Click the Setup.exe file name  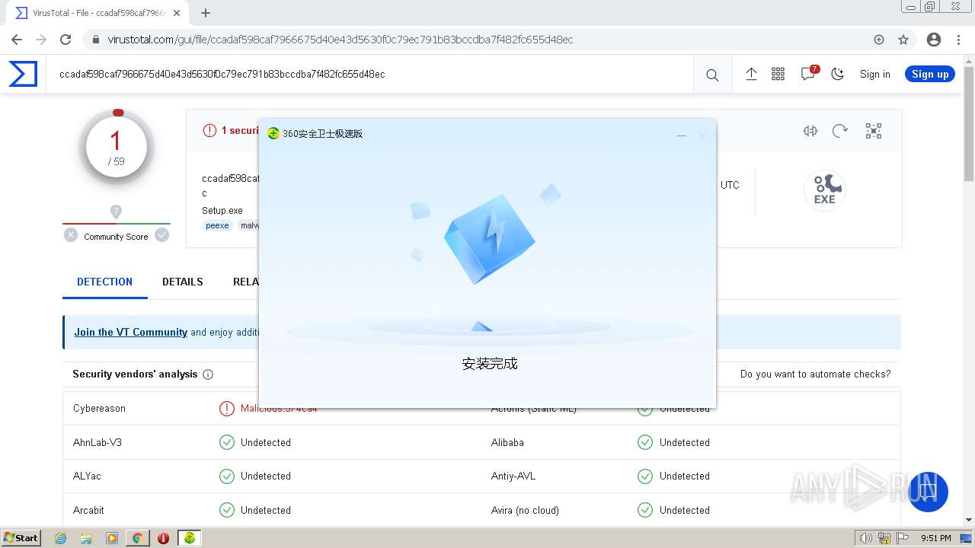click(222, 210)
